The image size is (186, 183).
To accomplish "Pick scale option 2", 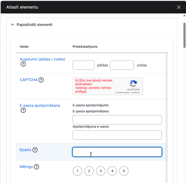I will click(89, 171).
